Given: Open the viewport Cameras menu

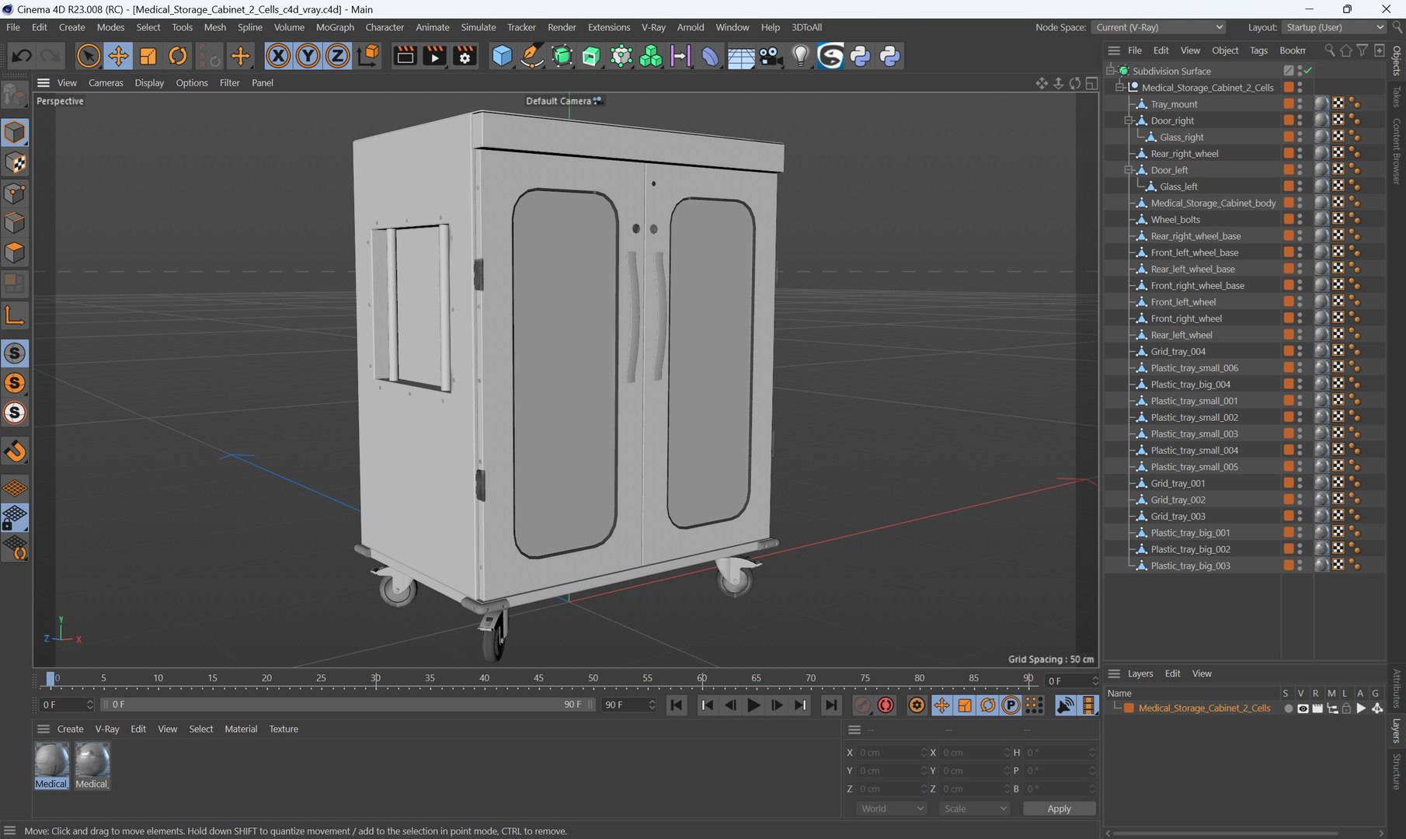Looking at the screenshot, I should (x=106, y=83).
